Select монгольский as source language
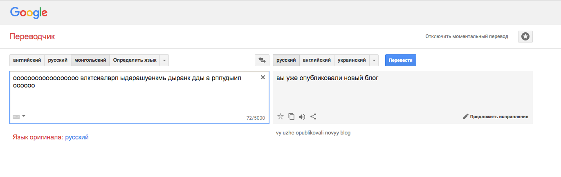 (x=90, y=60)
